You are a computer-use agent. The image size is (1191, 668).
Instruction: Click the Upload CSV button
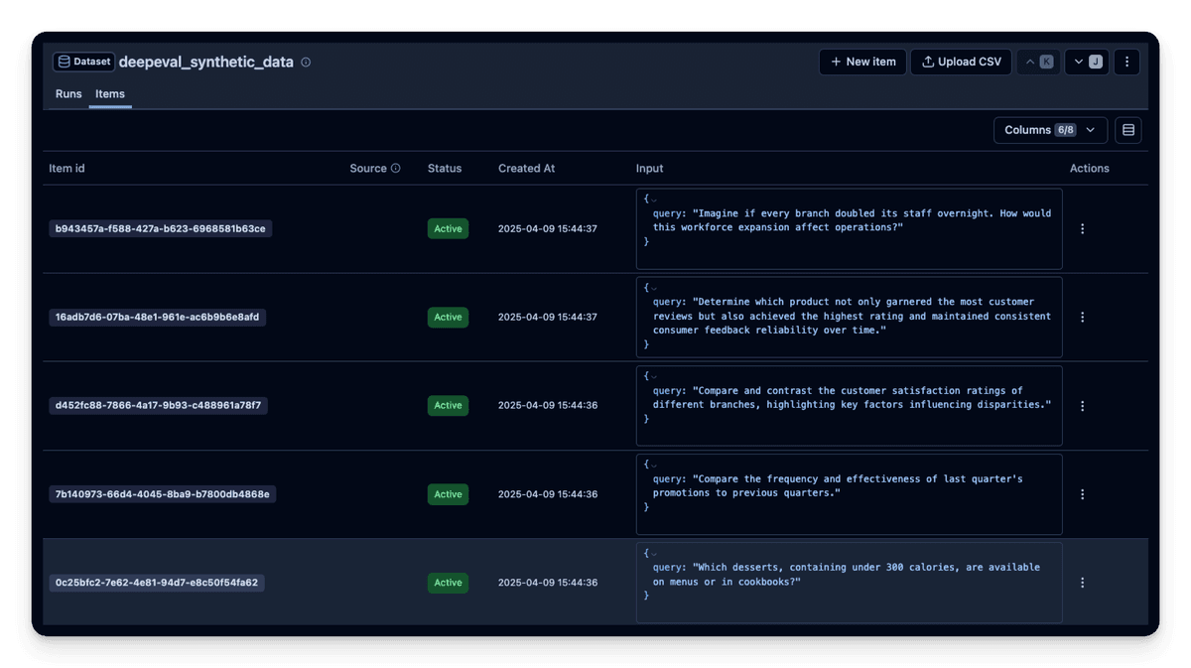[961, 62]
